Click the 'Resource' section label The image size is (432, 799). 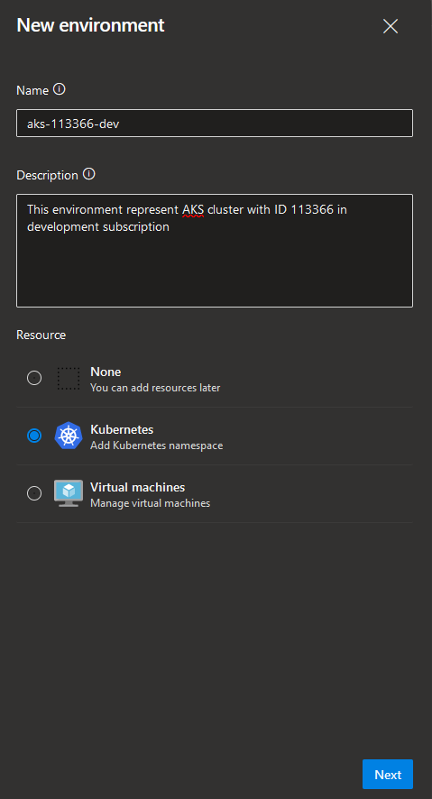point(41,335)
